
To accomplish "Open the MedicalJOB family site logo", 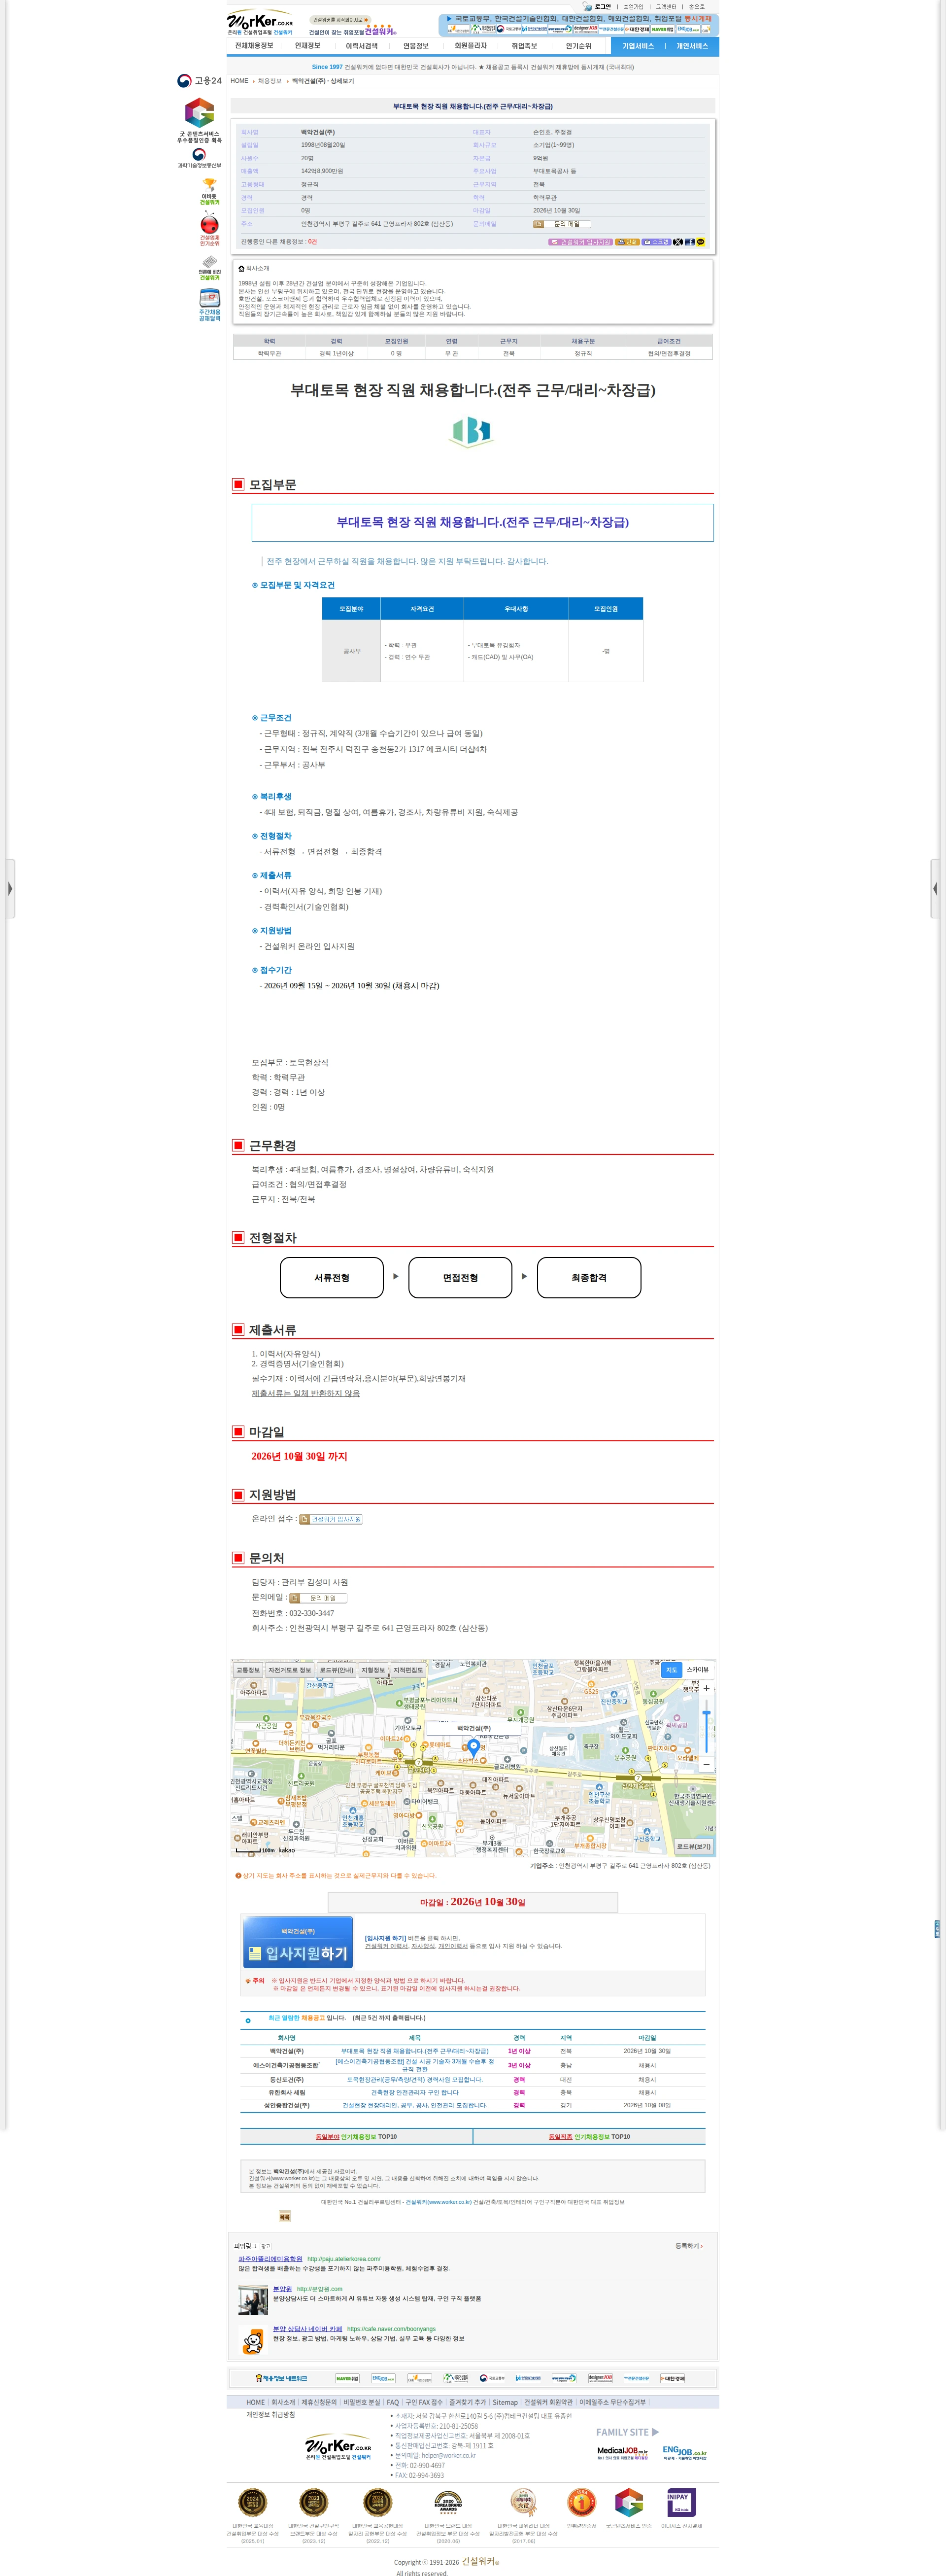I will (622, 2452).
